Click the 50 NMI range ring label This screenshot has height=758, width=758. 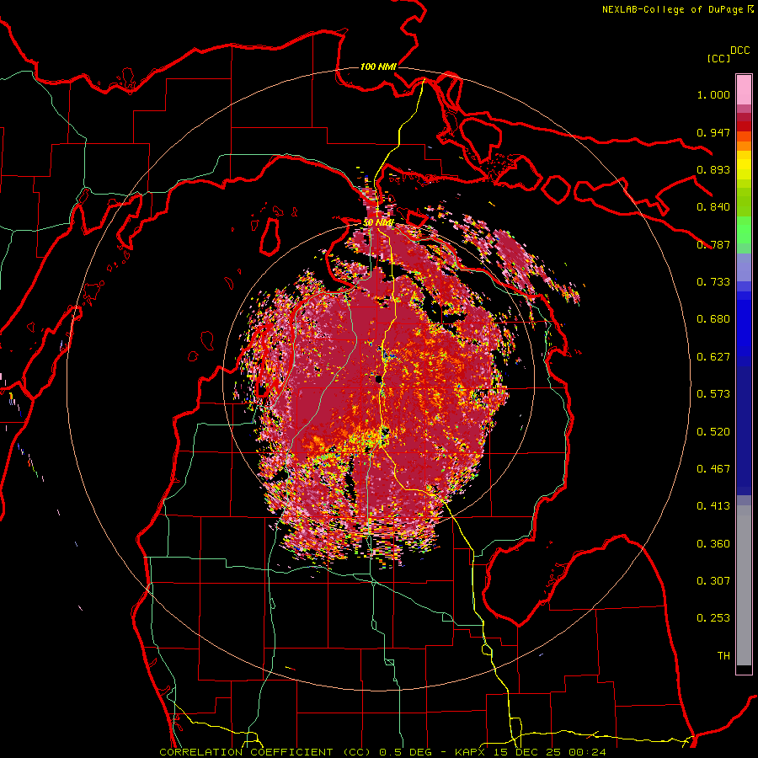(x=378, y=223)
